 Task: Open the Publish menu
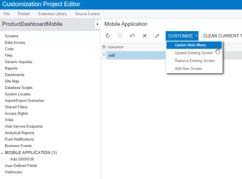click(x=24, y=14)
